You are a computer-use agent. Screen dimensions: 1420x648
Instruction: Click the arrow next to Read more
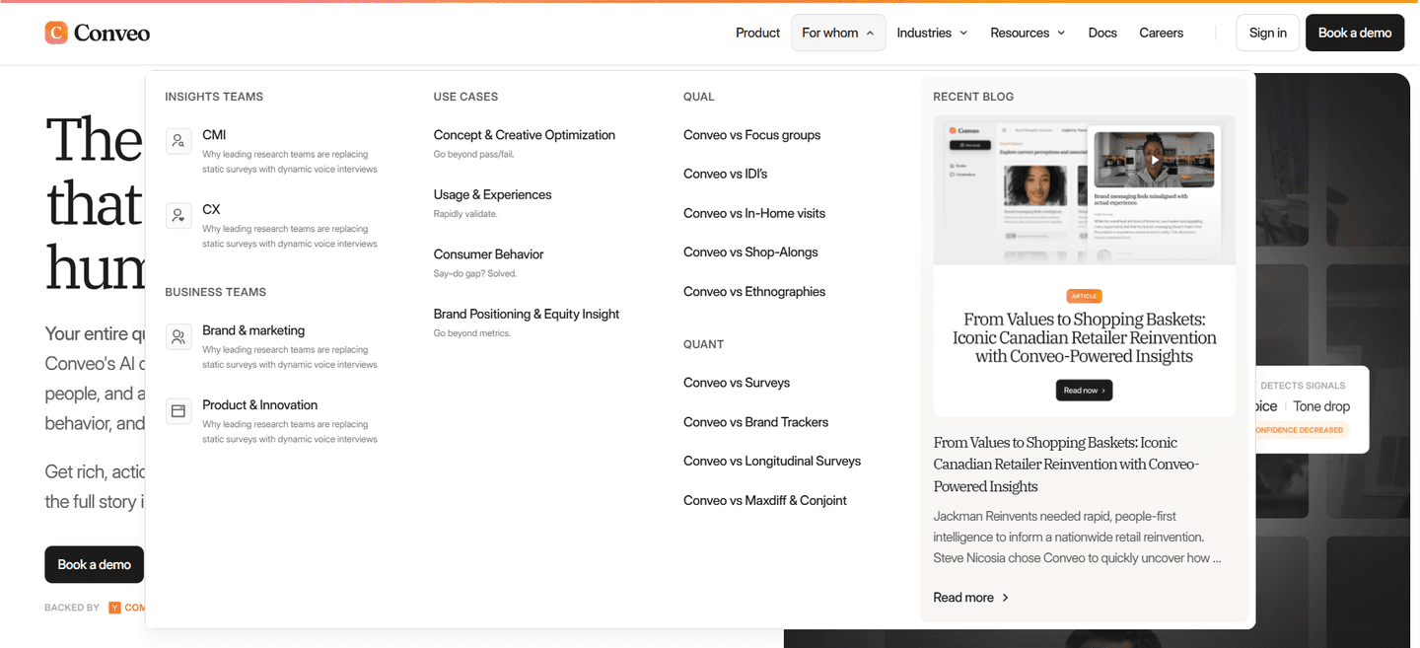[x=1006, y=598]
